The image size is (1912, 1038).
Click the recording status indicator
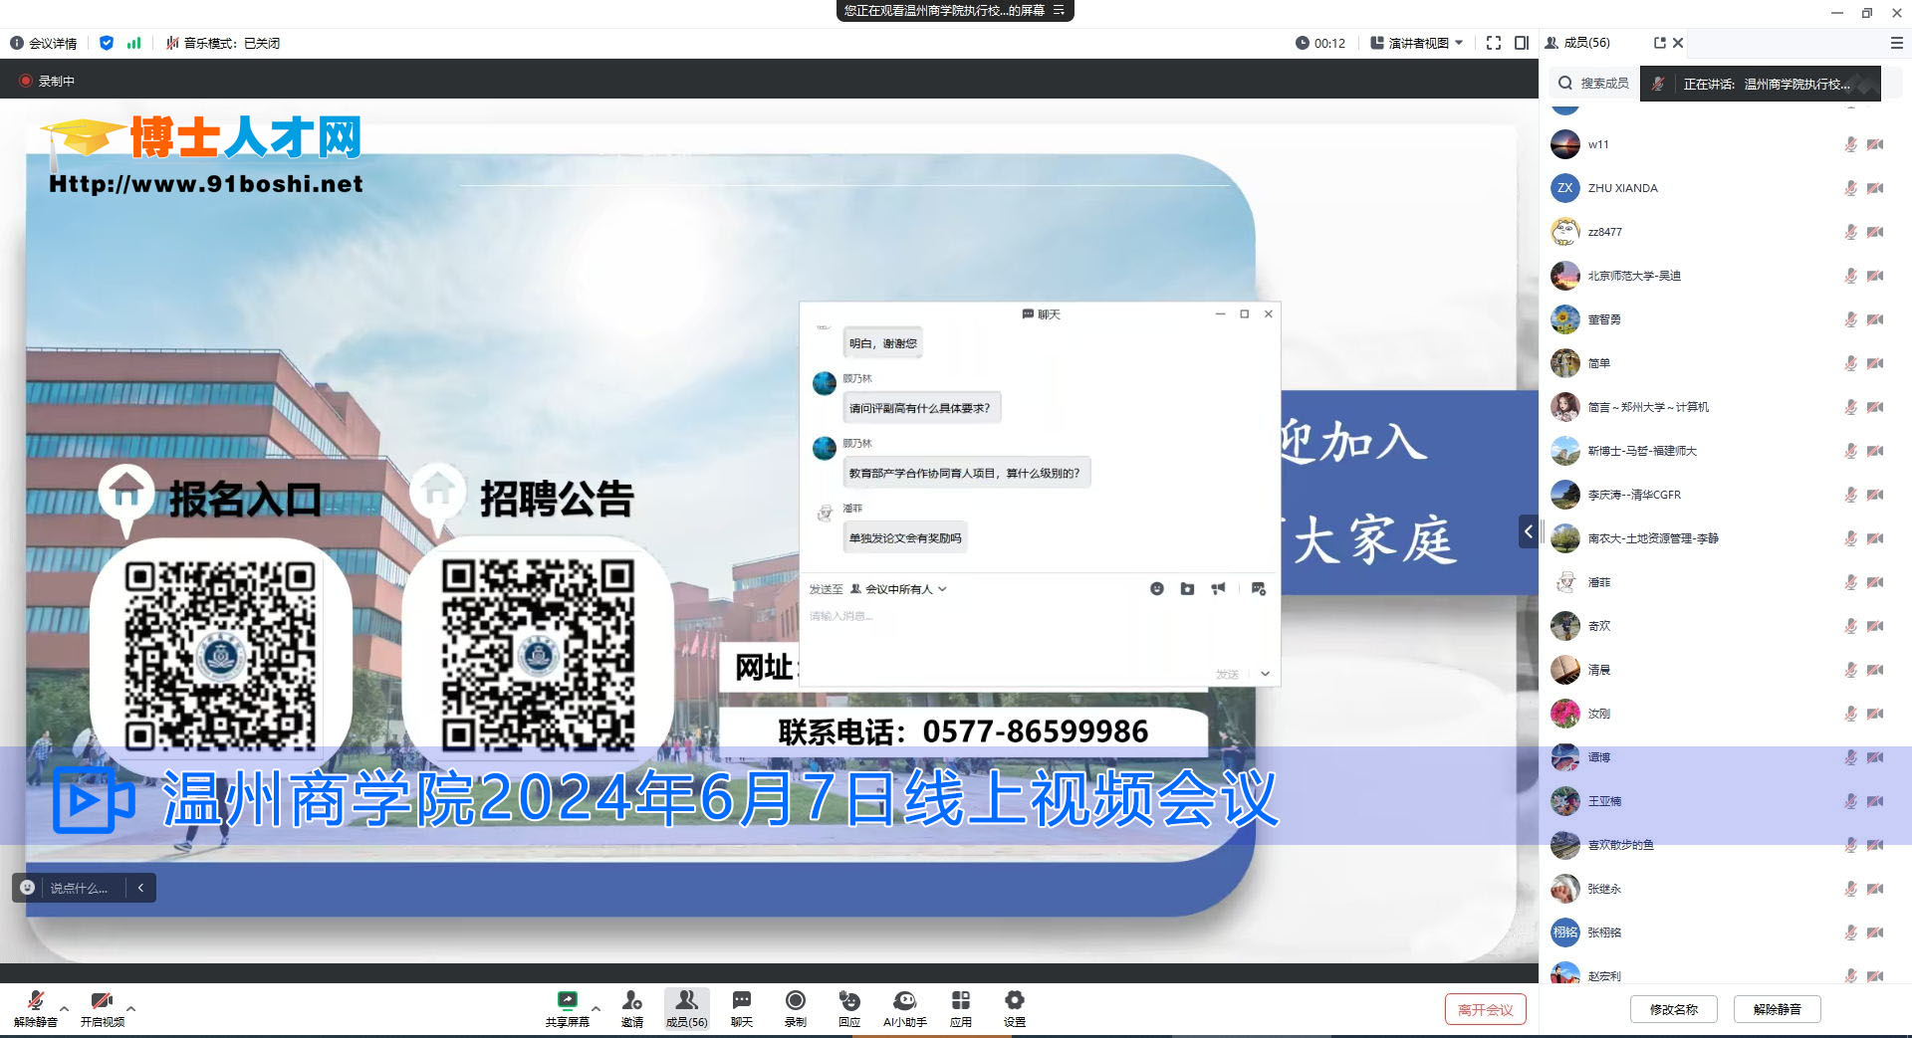(x=47, y=81)
